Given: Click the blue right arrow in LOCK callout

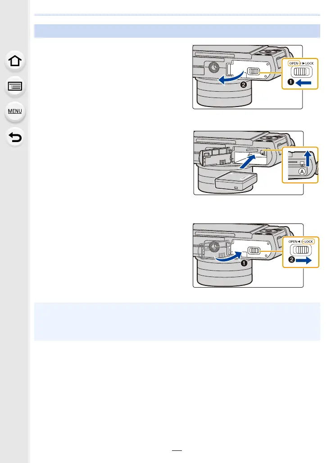Looking at the screenshot, I should (303, 260).
